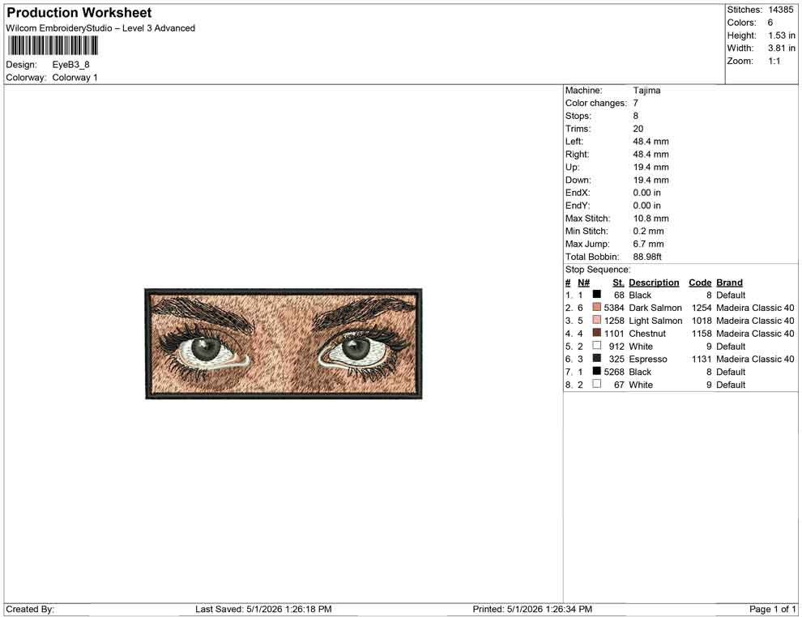This screenshot has height=617, width=802.
Task: Click the 'Min Stitch:' value '0.2 mm'
Action: pyautogui.click(x=648, y=231)
